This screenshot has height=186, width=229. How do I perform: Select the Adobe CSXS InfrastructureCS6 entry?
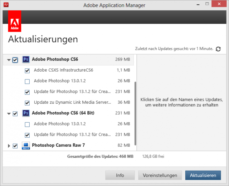tap(63, 70)
